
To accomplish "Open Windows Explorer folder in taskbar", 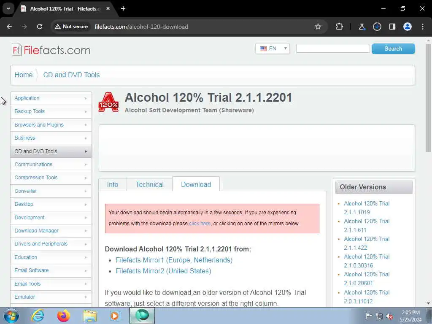I will pos(90,316).
